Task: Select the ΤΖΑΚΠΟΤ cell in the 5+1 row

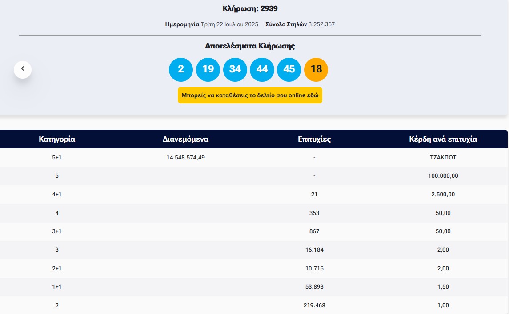Action: coord(443,157)
